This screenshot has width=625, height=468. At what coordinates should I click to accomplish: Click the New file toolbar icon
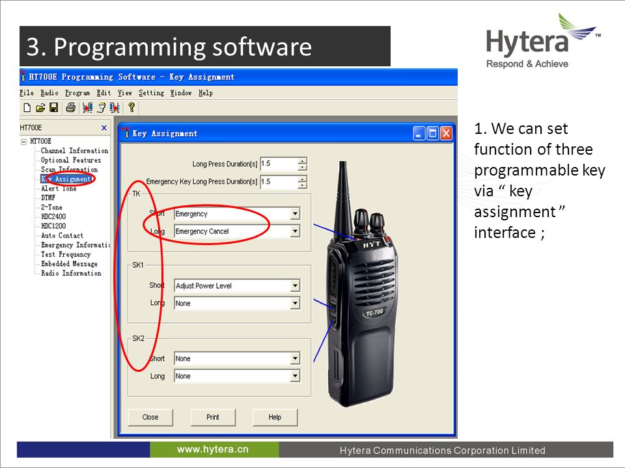27,107
